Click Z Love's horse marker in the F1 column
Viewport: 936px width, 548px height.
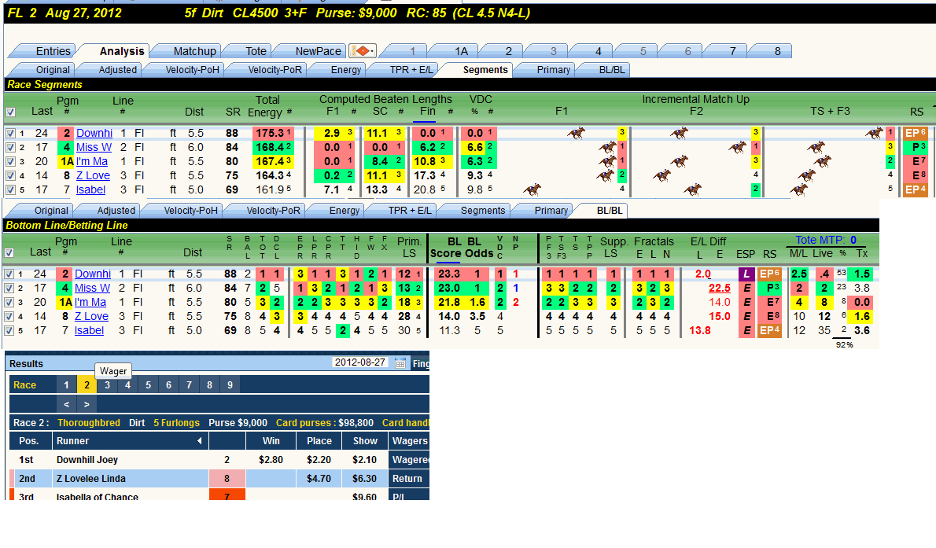click(x=605, y=175)
